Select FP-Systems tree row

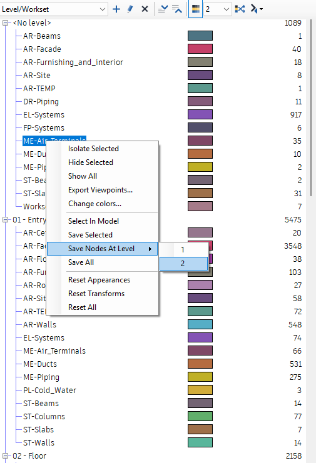pos(44,128)
